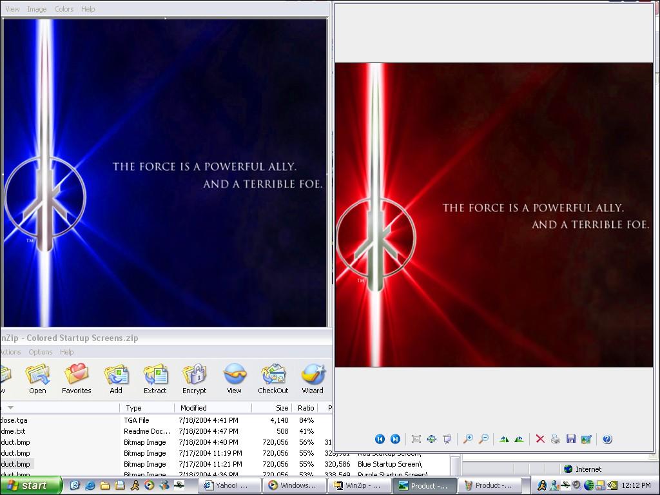Click the WinZip Extract icon
The width and height of the screenshot is (660, 495).
[x=155, y=378]
